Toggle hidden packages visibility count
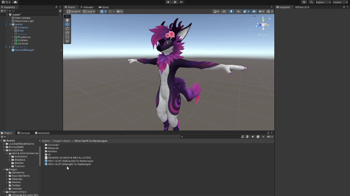Screen dimensions: 350x196 (x=270, y=137)
